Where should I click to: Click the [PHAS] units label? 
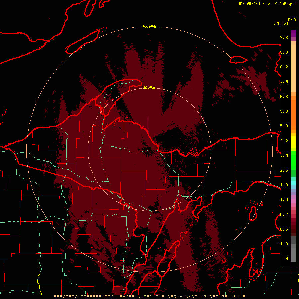(281, 23)
